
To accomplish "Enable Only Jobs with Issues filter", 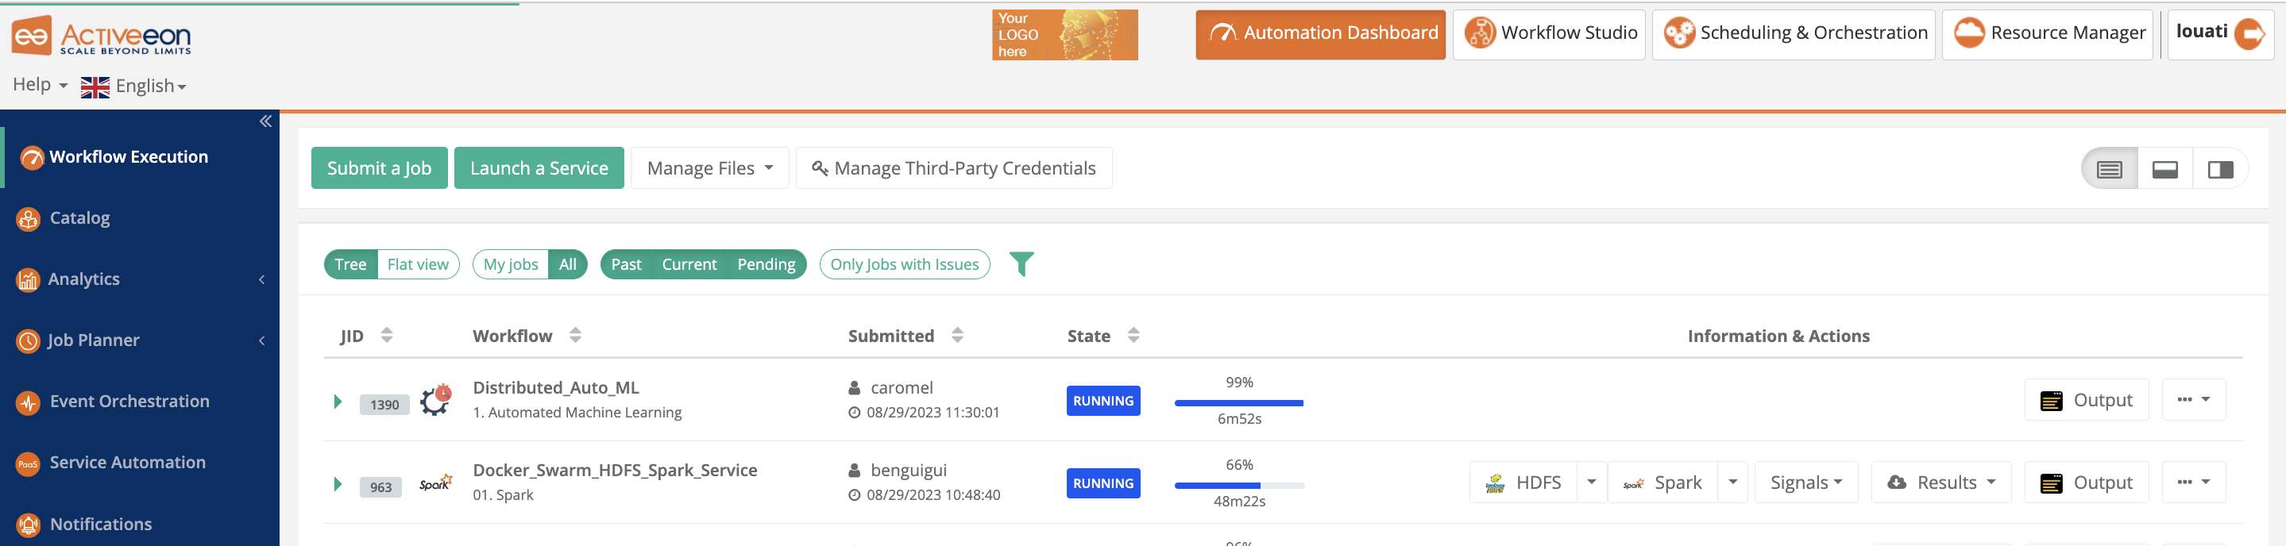I will pyautogui.click(x=904, y=264).
